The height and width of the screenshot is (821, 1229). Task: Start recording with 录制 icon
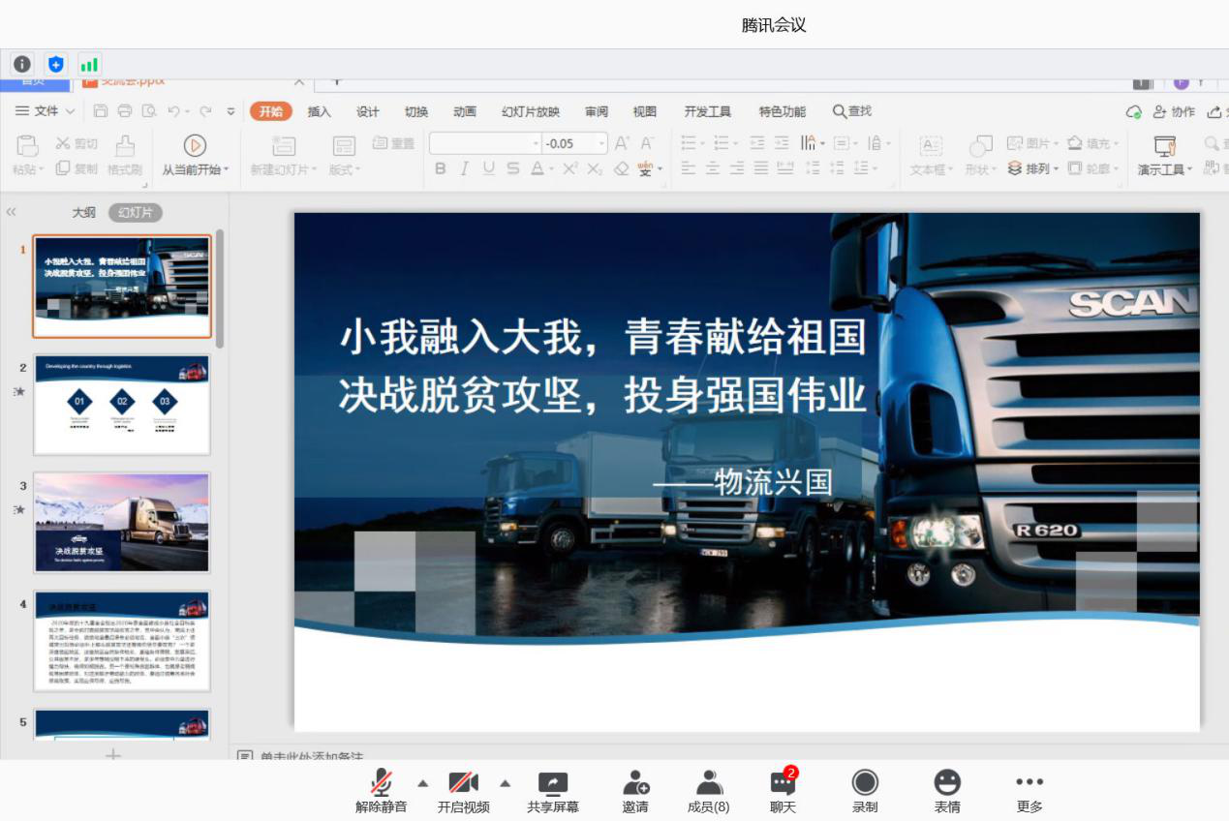coord(865,783)
